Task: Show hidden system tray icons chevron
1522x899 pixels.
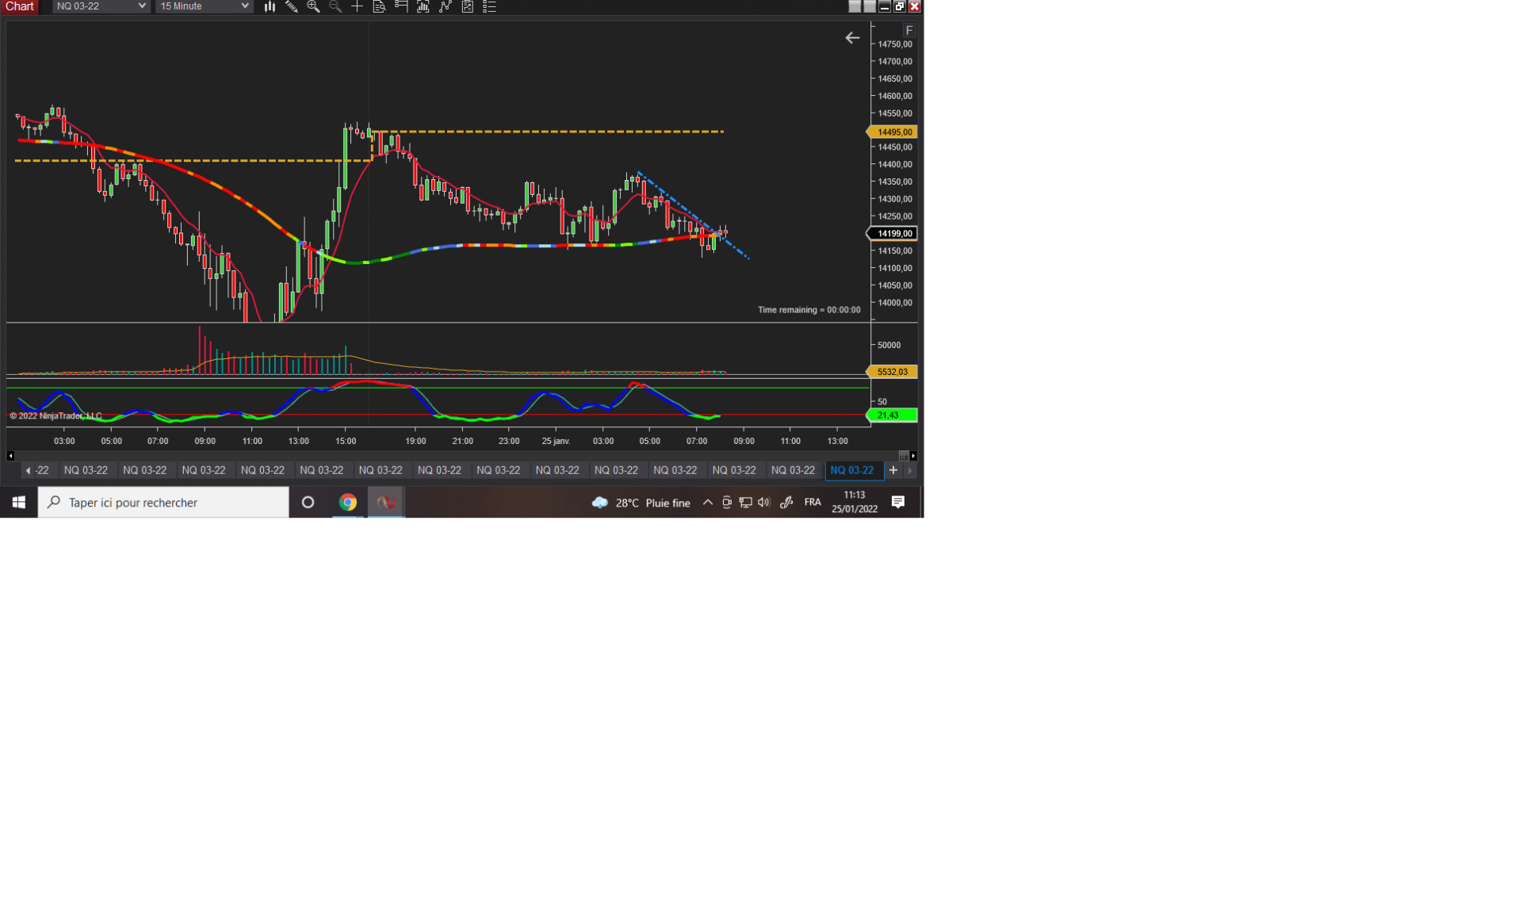Action: tap(707, 502)
